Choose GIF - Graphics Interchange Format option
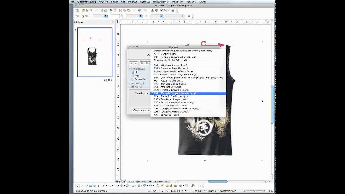The width and height of the screenshot is (345, 194). [188, 74]
